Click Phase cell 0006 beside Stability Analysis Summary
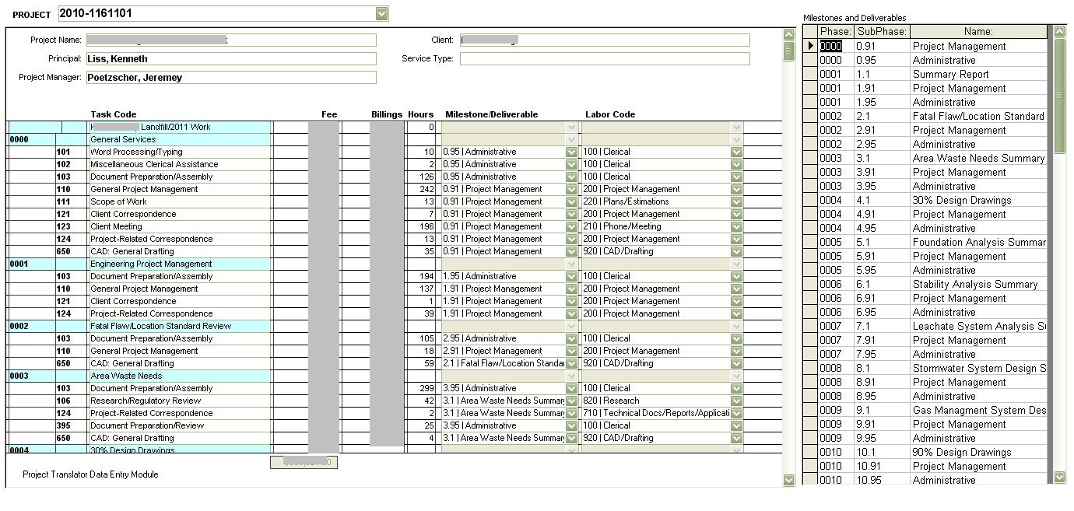The width and height of the screenshot is (1074, 511). 835,284
